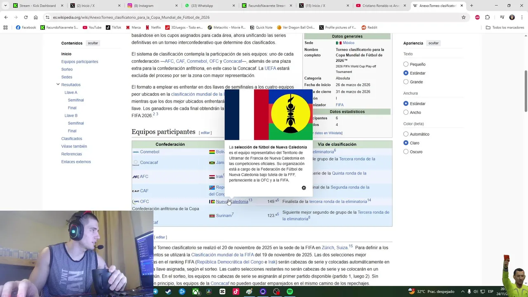Jump to Sorteo in the contents
Viewport: 528px width, 297px height.
67,69
